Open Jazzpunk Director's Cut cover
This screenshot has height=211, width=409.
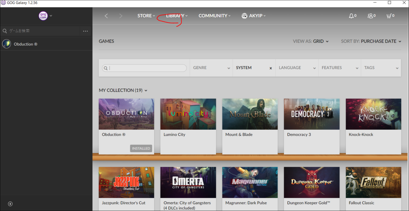[x=126, y=182]
